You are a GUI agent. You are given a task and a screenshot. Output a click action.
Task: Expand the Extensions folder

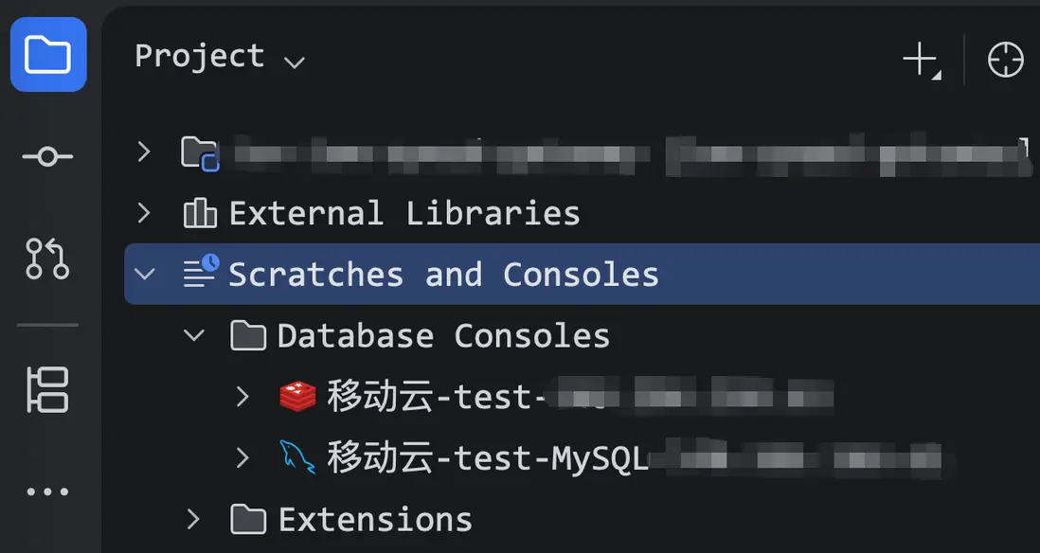(x=194, y=519)
